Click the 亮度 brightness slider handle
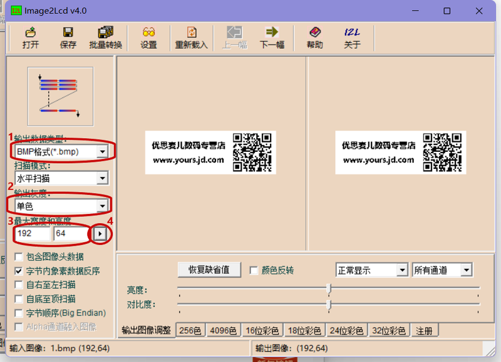Viewport: 501px width, 362px height. [329, 289]
